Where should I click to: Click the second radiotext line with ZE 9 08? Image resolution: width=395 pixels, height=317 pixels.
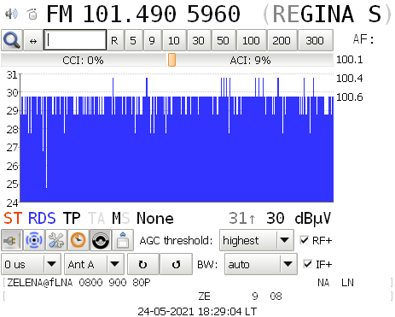[x=240, y=296]
